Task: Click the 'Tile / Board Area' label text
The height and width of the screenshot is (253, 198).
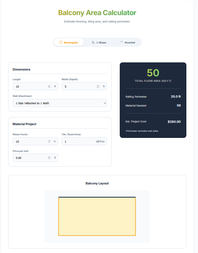Action: click(x=71, y=134)
